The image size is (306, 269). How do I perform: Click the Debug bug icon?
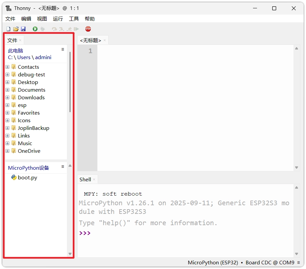tap(43, 29)
